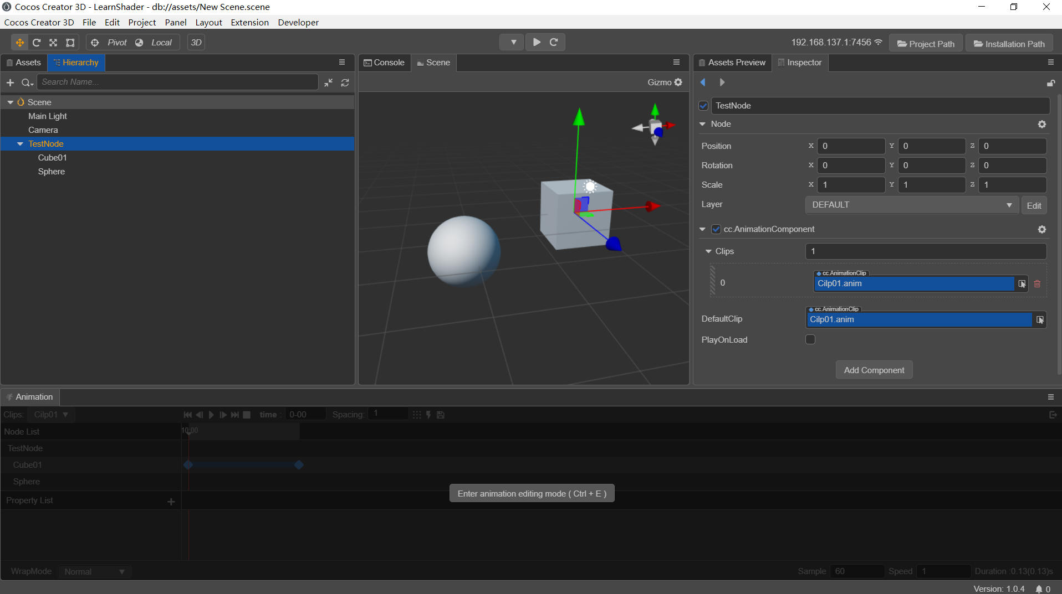Viewport: 1062px width, 594px height.
Task: Enable the PlayOnLoad checkbox
Action: coord(810,339)
